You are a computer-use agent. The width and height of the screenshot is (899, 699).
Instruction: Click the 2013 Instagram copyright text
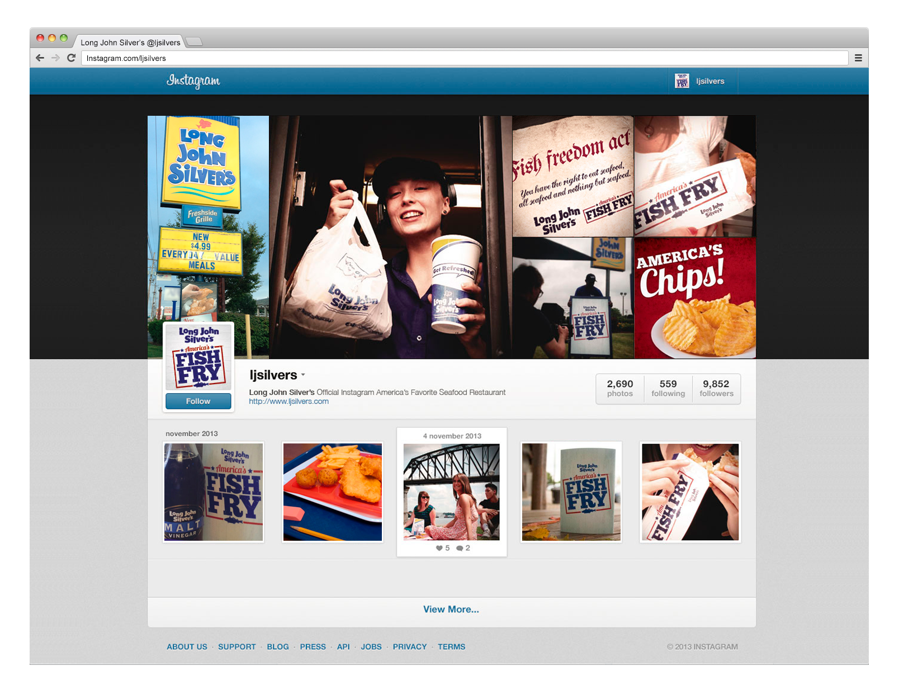[702, 646]
